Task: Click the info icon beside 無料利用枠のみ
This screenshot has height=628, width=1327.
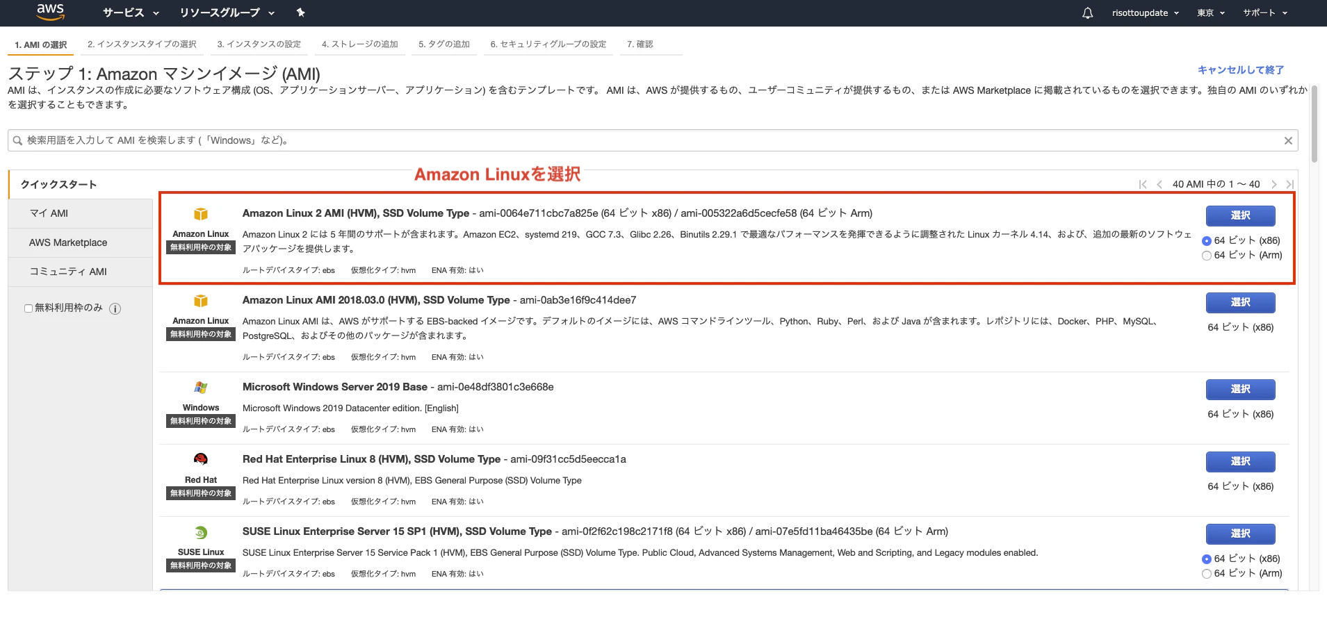Action: click(115, 308)
